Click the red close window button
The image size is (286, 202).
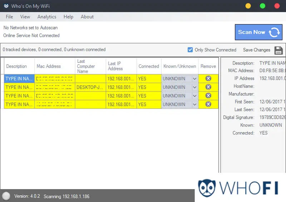(277, 6)
